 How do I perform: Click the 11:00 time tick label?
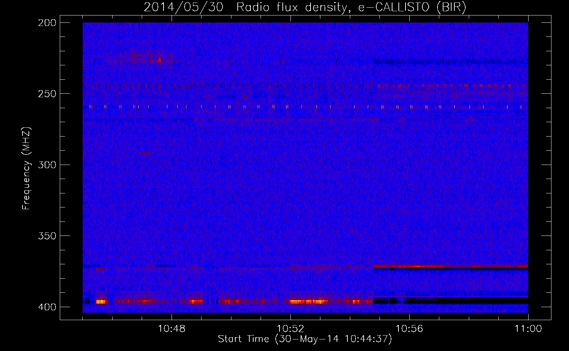[528, 329]
